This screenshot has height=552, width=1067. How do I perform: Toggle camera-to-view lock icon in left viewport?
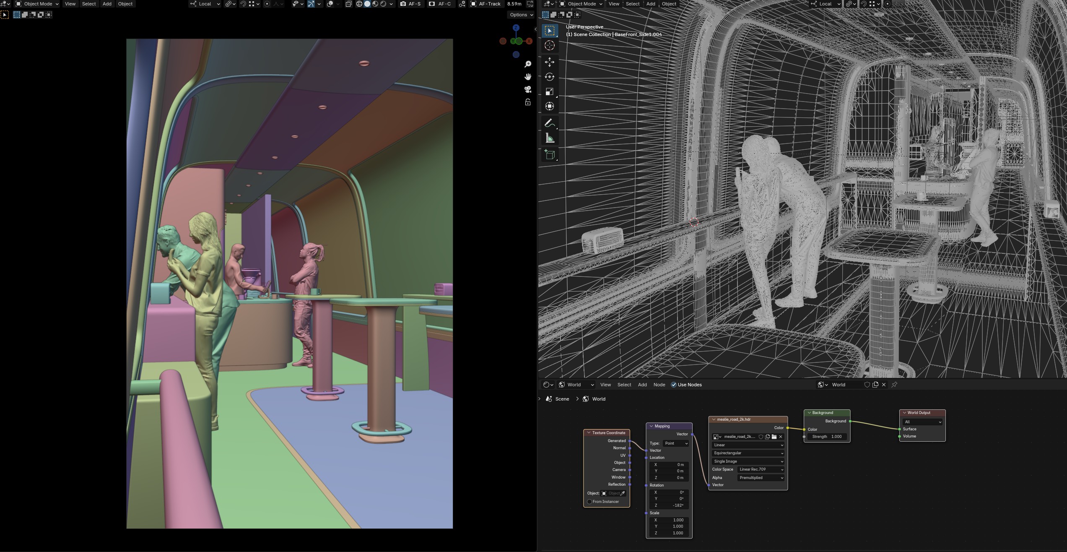point(528,102)
